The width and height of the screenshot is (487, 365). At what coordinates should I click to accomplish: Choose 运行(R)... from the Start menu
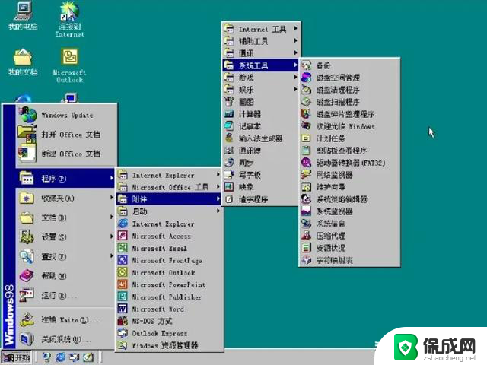click(x=65, y=295)
